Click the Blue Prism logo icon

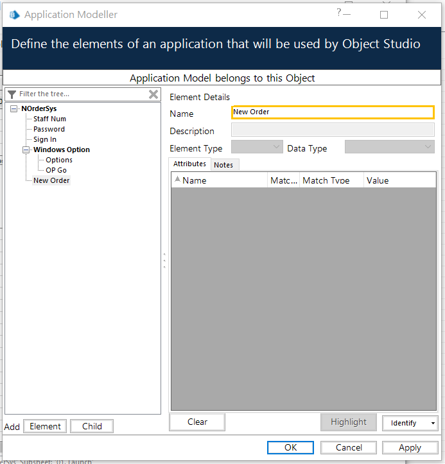15,15
